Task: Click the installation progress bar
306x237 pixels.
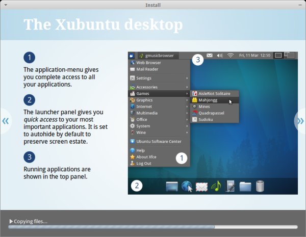Action: click(153, 227)
